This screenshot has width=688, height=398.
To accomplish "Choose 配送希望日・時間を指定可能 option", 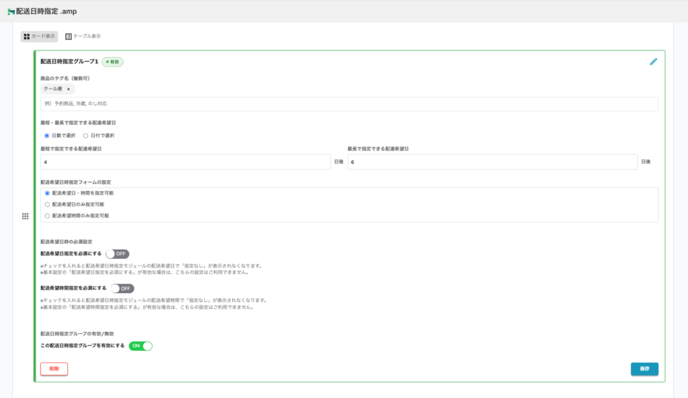I will pyautogui.click(x=47, y=193).
